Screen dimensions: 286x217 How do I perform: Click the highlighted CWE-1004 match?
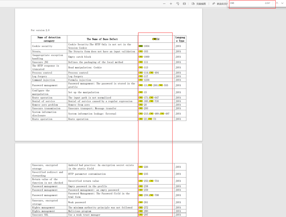click(x=144, y=46)
